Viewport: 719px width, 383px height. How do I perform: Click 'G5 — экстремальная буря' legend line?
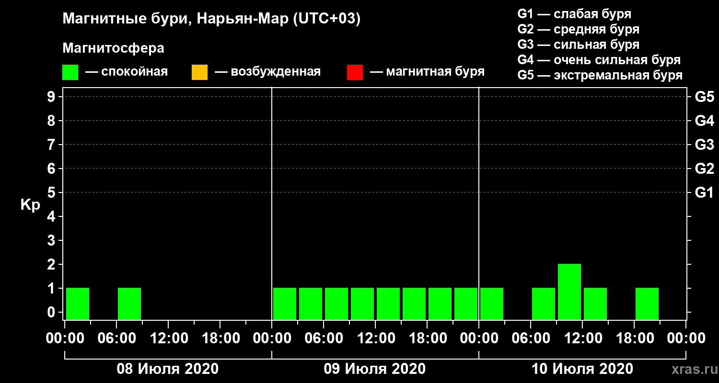click(600, 75)
